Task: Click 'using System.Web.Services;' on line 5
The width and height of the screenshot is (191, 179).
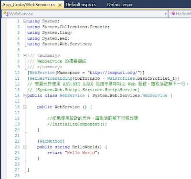Action: pos(60,44)
